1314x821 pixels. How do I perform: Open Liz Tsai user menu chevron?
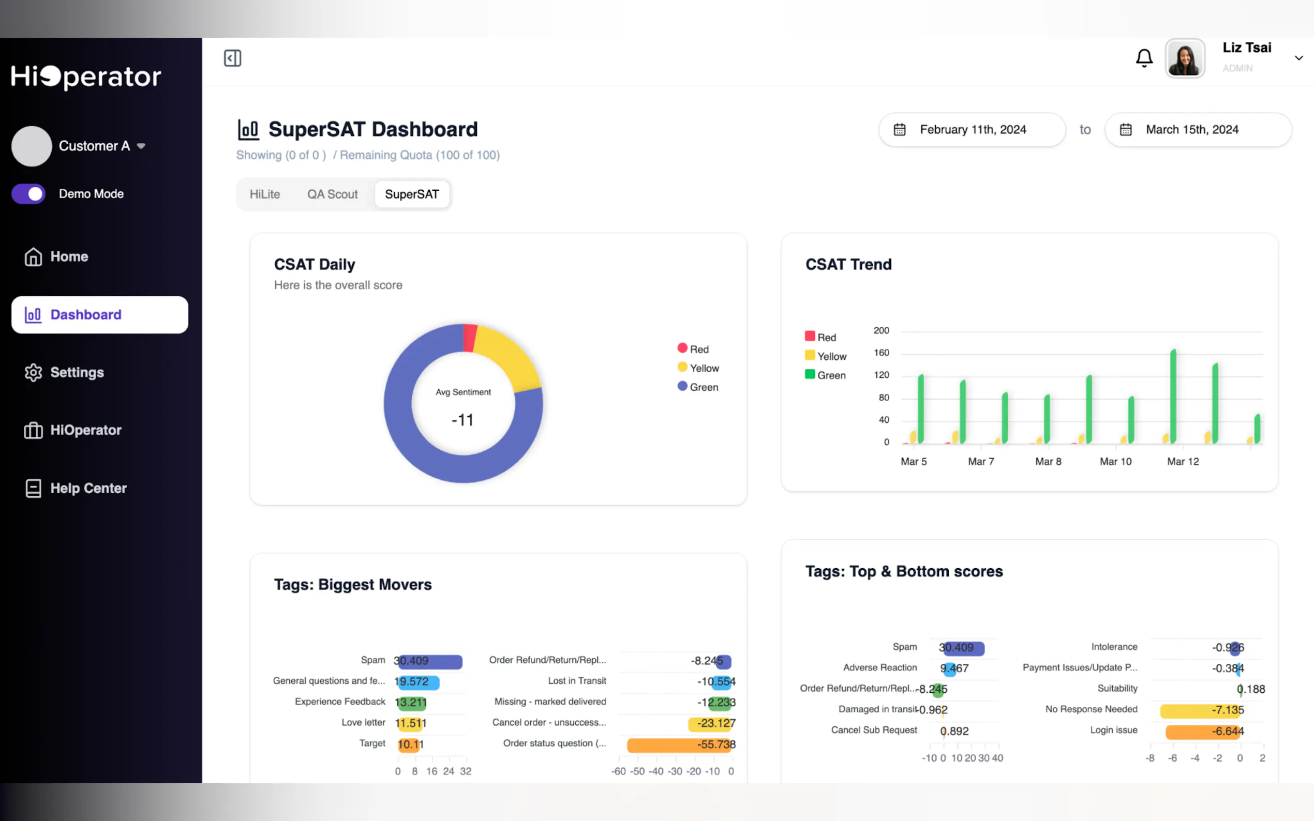click(x=1298, y=58)
